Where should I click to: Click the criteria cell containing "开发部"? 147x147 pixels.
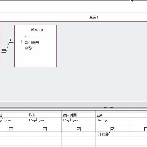(x=112, y=134)
